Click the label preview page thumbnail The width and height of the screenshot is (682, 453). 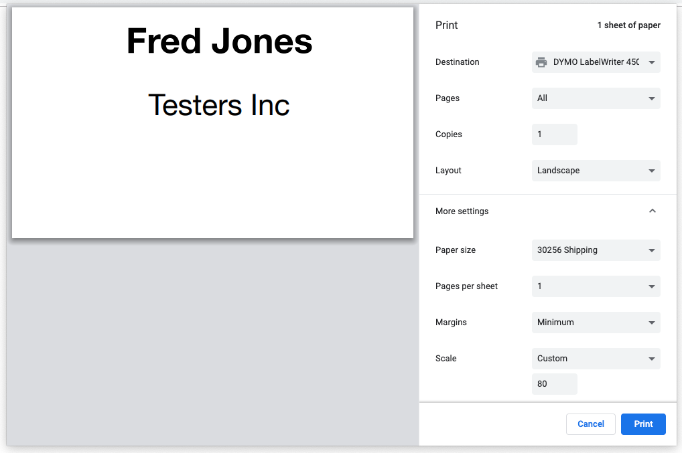tap(212, 122)
